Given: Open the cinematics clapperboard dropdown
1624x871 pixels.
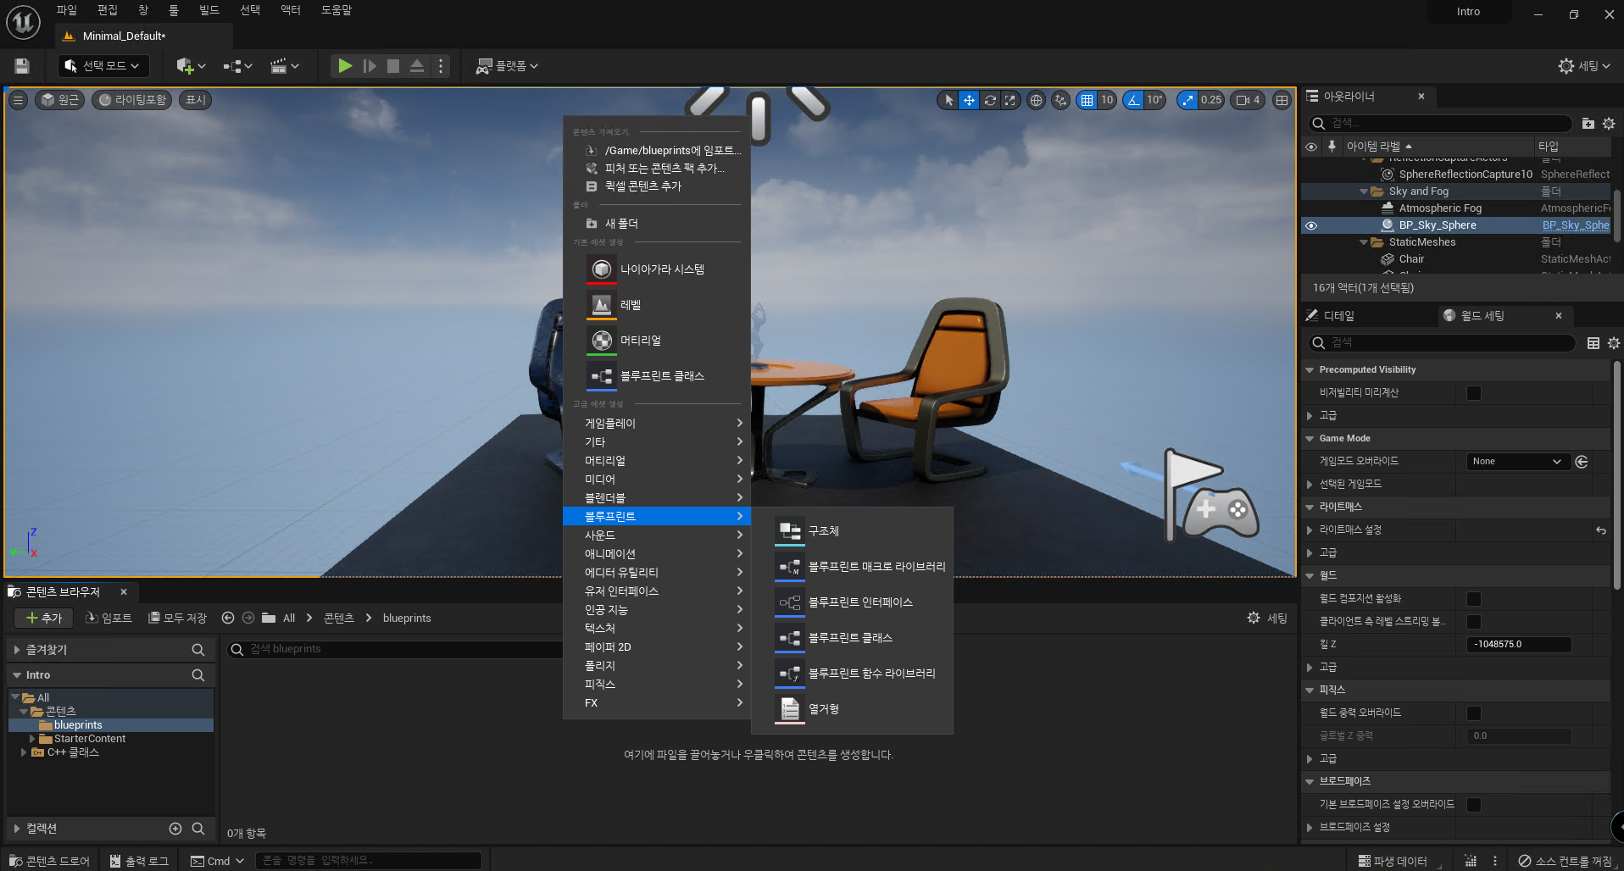Looking at the screenshot, I should point(285,66).
